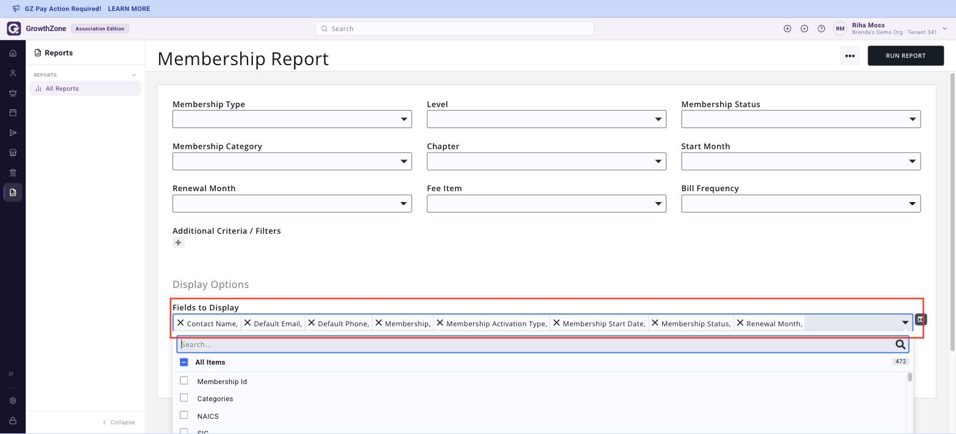Open the active Reports icon in sidebar
The image size is (956, 434).
pyautogui.click(x=13, y=192)
